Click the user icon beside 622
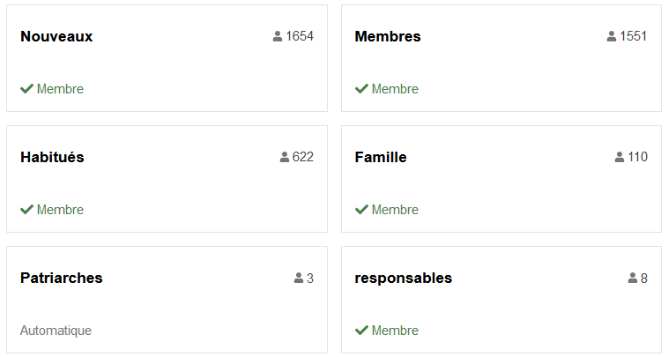Screen dimensions: 668x357 pyautogui.click(x=284, y=157)
